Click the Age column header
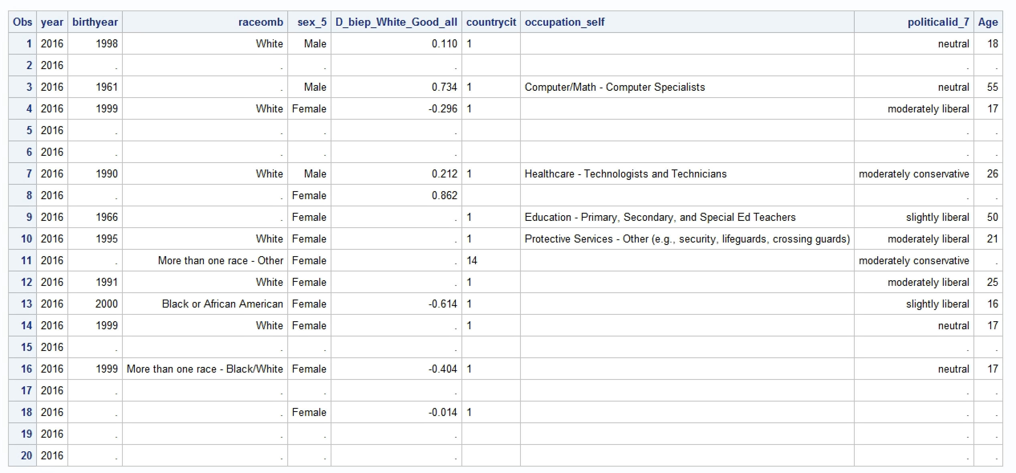This screenshot has width=1016, height=473. tap(988, 22)
